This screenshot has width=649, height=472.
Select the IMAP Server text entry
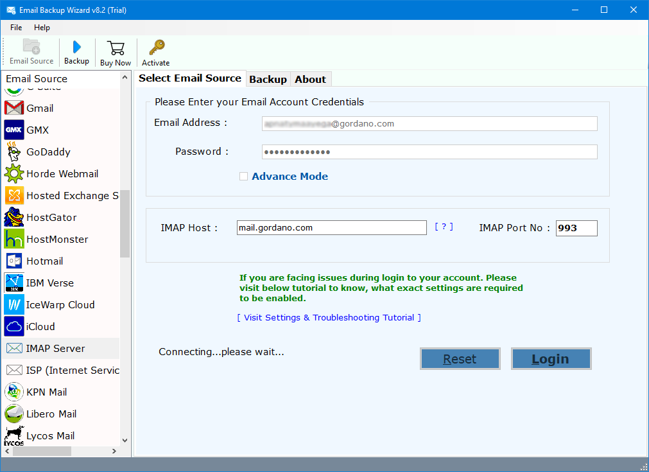pyautogui.click(x=55, y=348)
